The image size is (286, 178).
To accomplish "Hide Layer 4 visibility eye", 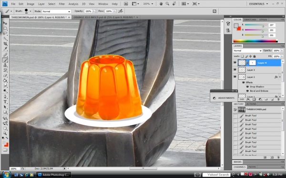I will point(235,63).
